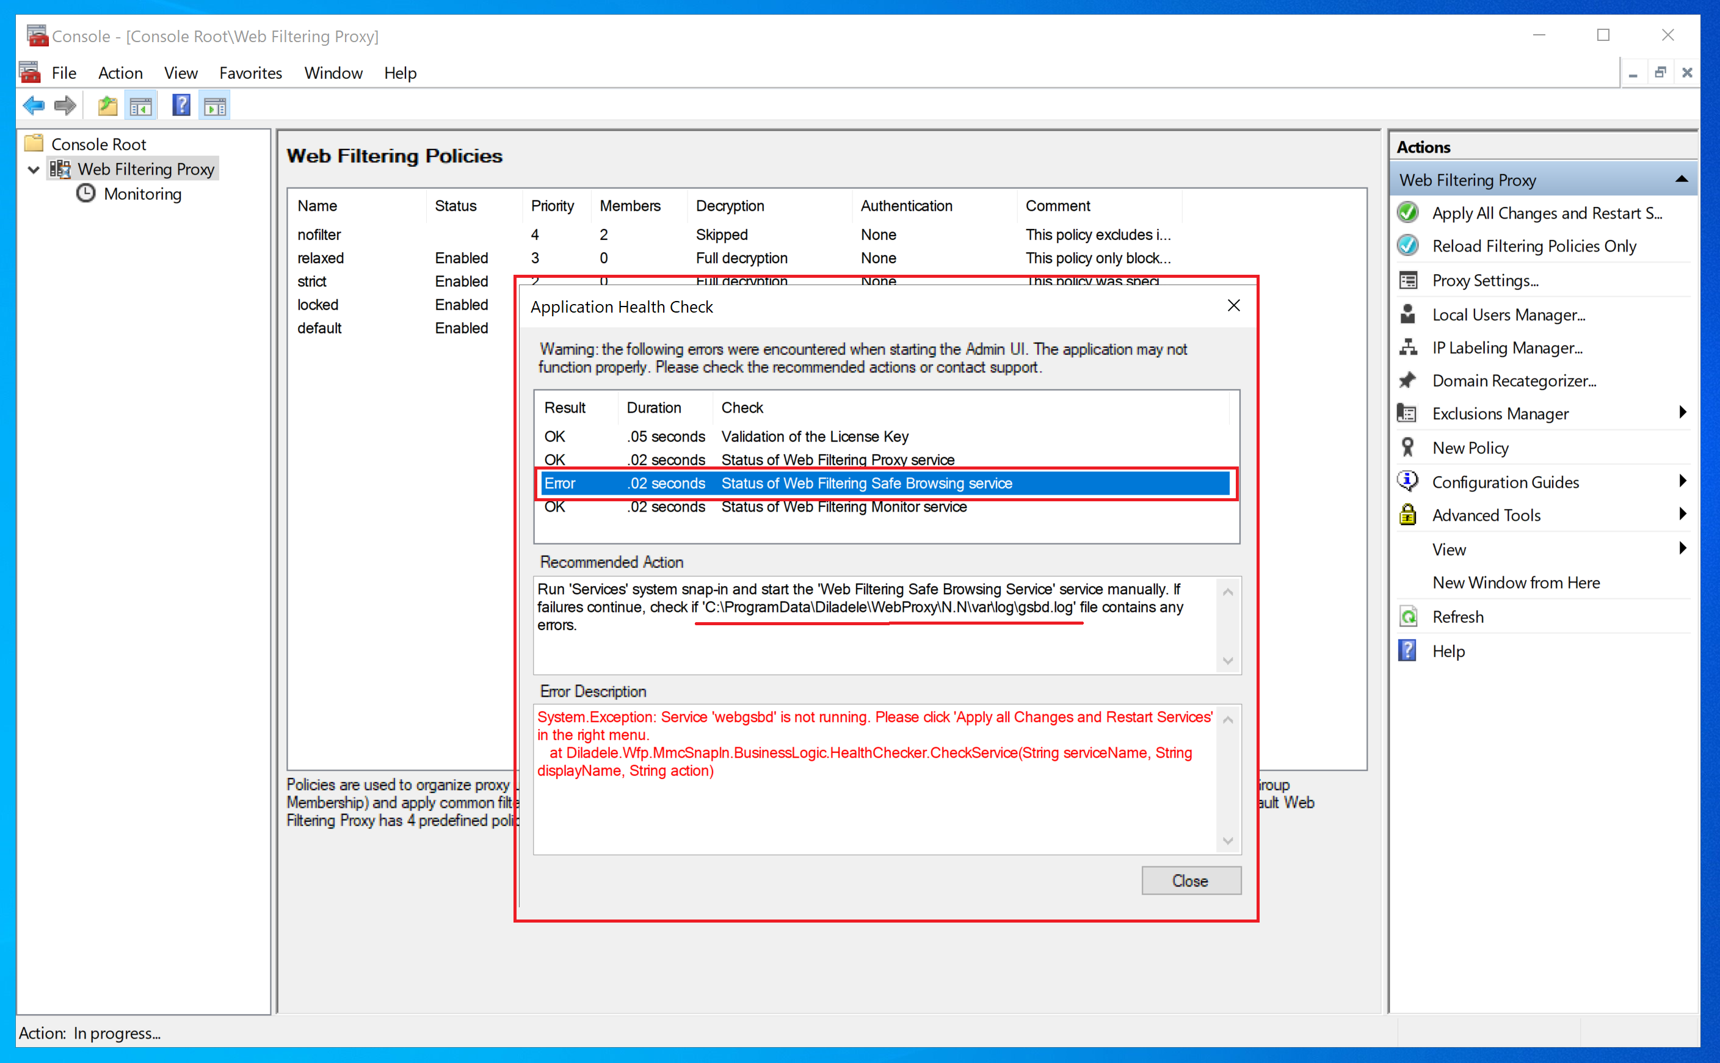Viewport: 1720px width, 1063px height.
Task: Open Proxy Settings action
Action: pos(1485,280)
